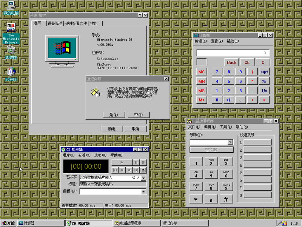Click speed dial button 1 in Phone Dialer
Screen dimensions: 302x227
(257, 142)
